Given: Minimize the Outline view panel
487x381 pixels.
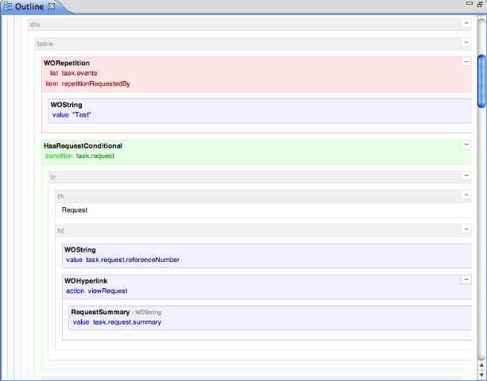Looking at the screenshot, I should pos(465,6).
